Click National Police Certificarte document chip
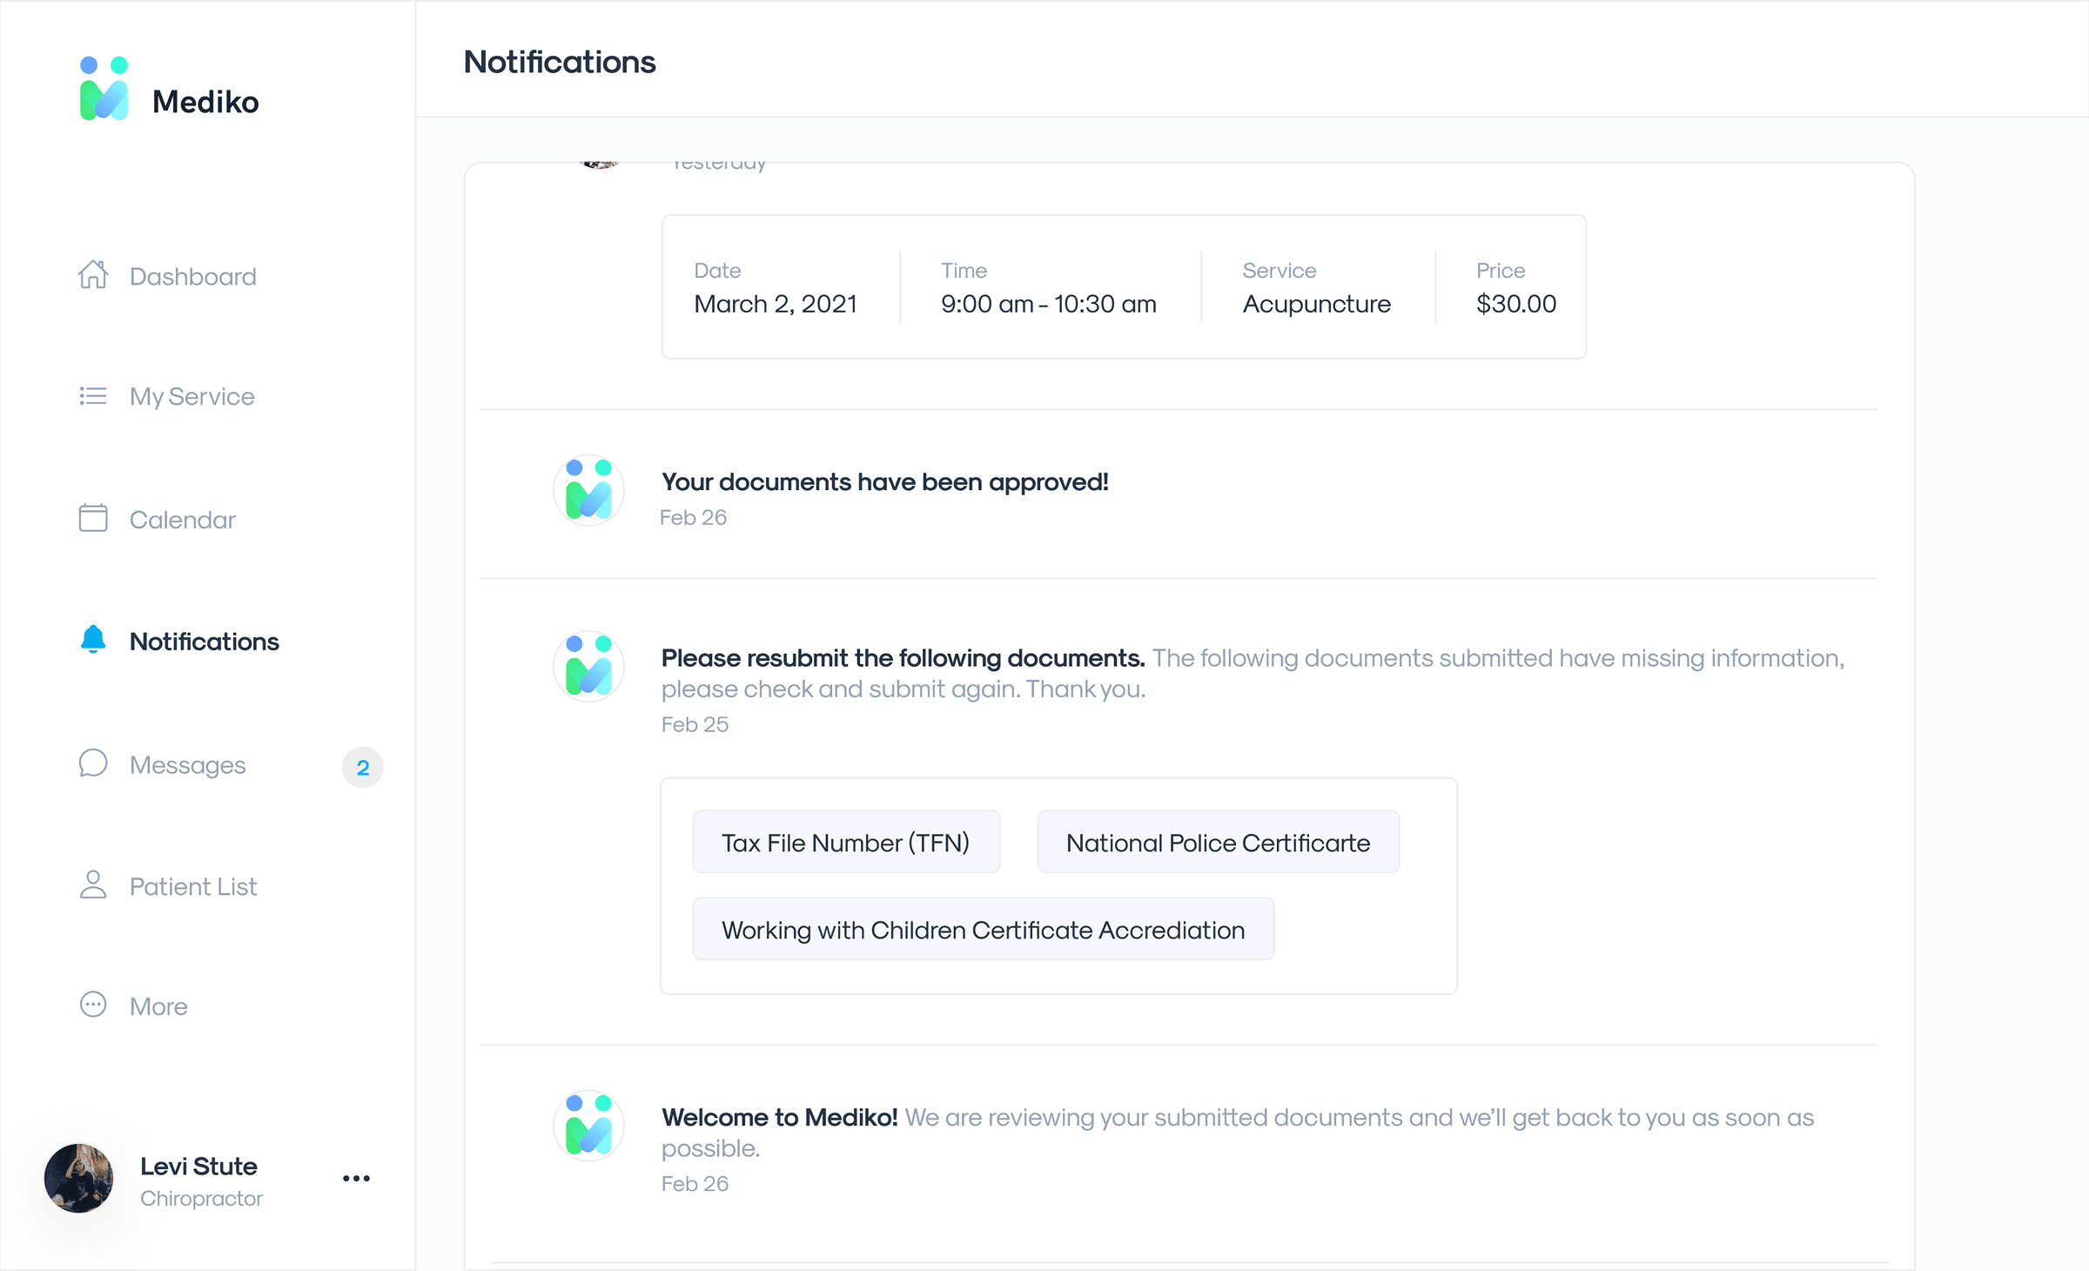Image resolution: width=2089 pixels, height=1271 pixels. pyautogui.click(x=1217, y=841)
